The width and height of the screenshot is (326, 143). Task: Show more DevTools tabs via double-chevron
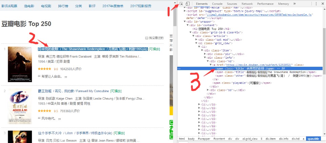[x=295, y=4]
